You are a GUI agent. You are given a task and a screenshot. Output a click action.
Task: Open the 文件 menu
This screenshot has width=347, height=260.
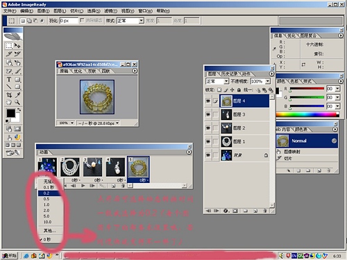click(10, 11)
